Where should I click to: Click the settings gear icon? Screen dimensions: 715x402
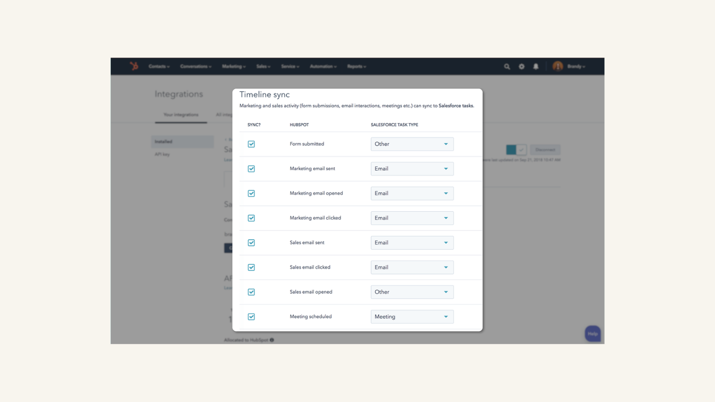(x=522, y=66)
